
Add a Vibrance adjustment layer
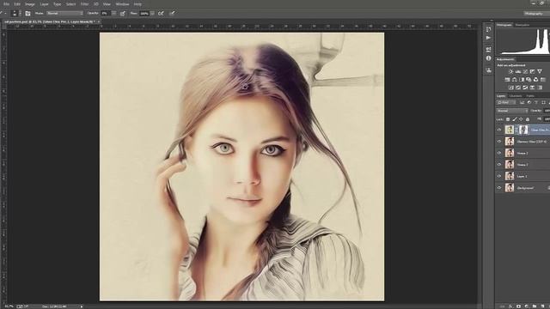(540, 71)
